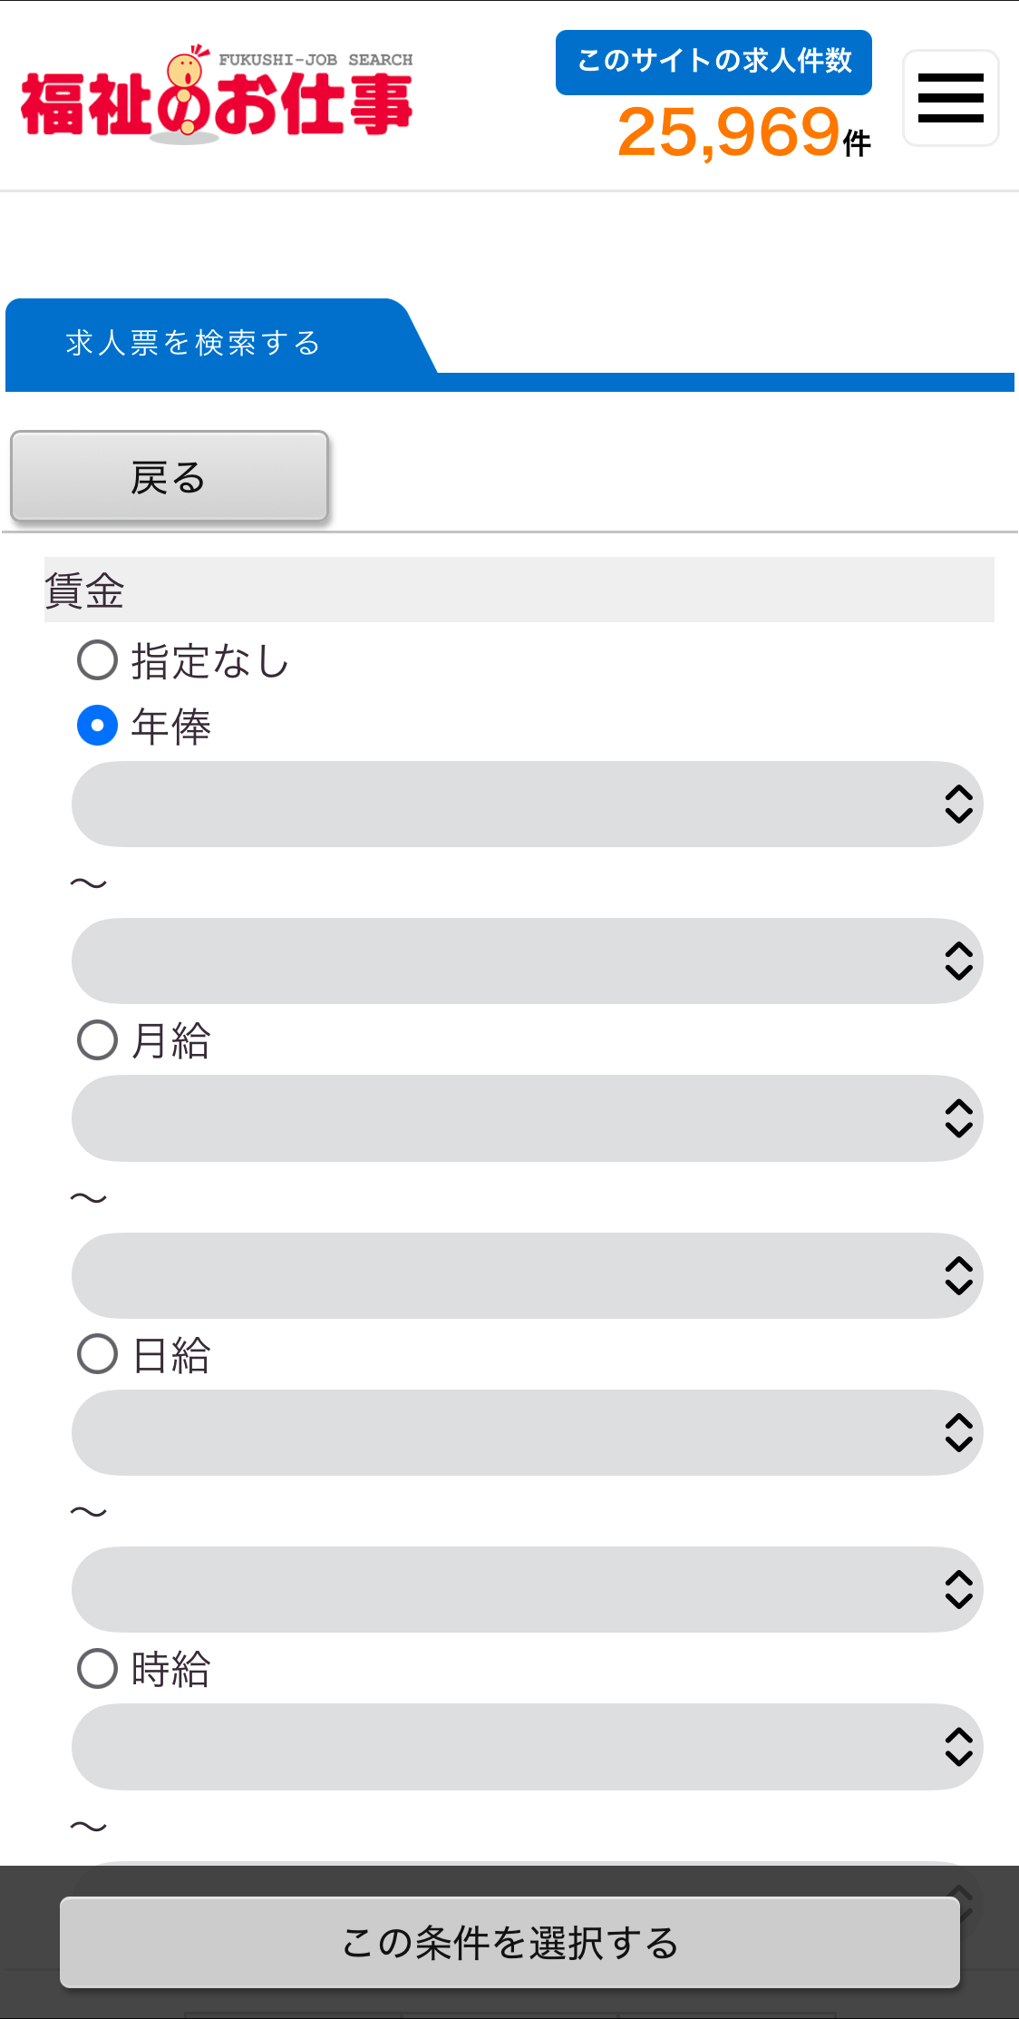Select the 求人票を検索する tab

(193, 343)
